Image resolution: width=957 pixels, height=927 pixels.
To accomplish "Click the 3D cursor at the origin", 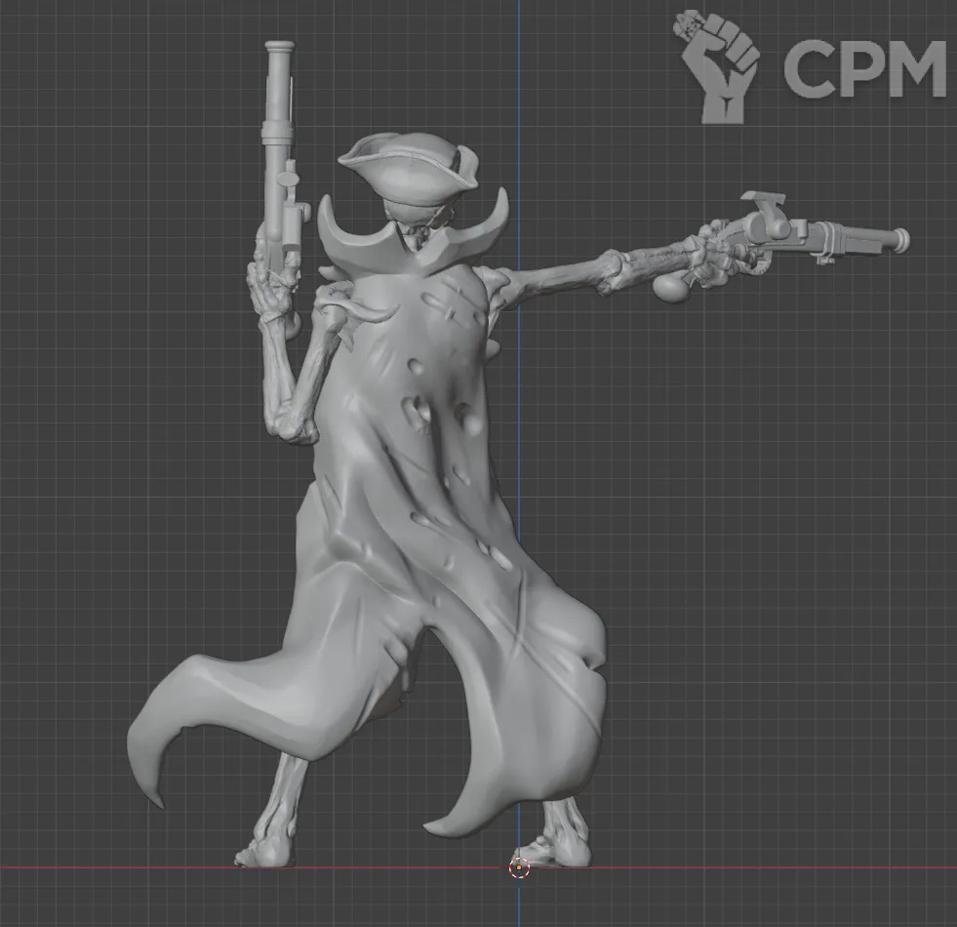I will tap(519, 867).
